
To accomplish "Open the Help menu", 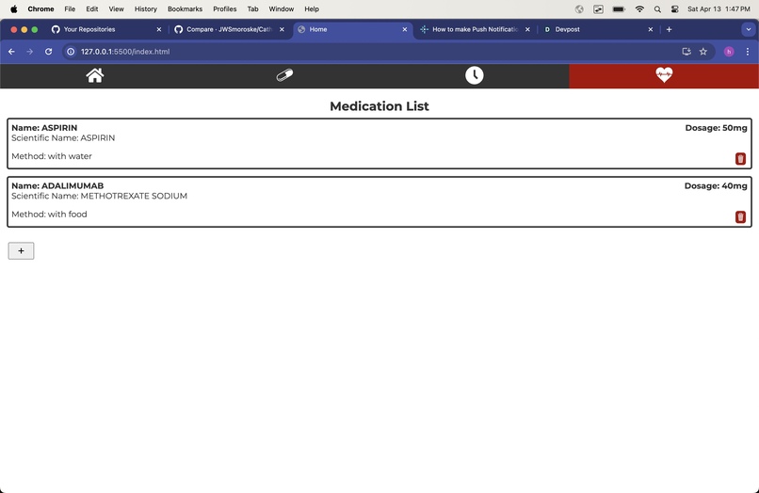I will [x=312, y=8].
